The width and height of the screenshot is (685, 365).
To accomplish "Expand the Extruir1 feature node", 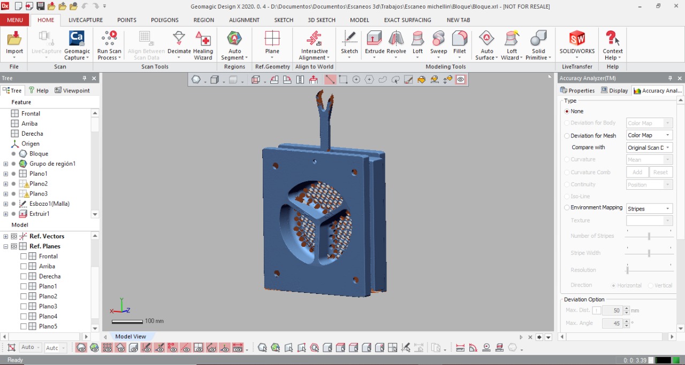I will tap(5, 214).
